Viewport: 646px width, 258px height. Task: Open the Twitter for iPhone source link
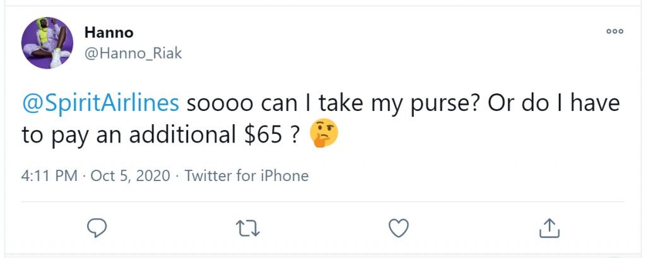pos(247,176)
